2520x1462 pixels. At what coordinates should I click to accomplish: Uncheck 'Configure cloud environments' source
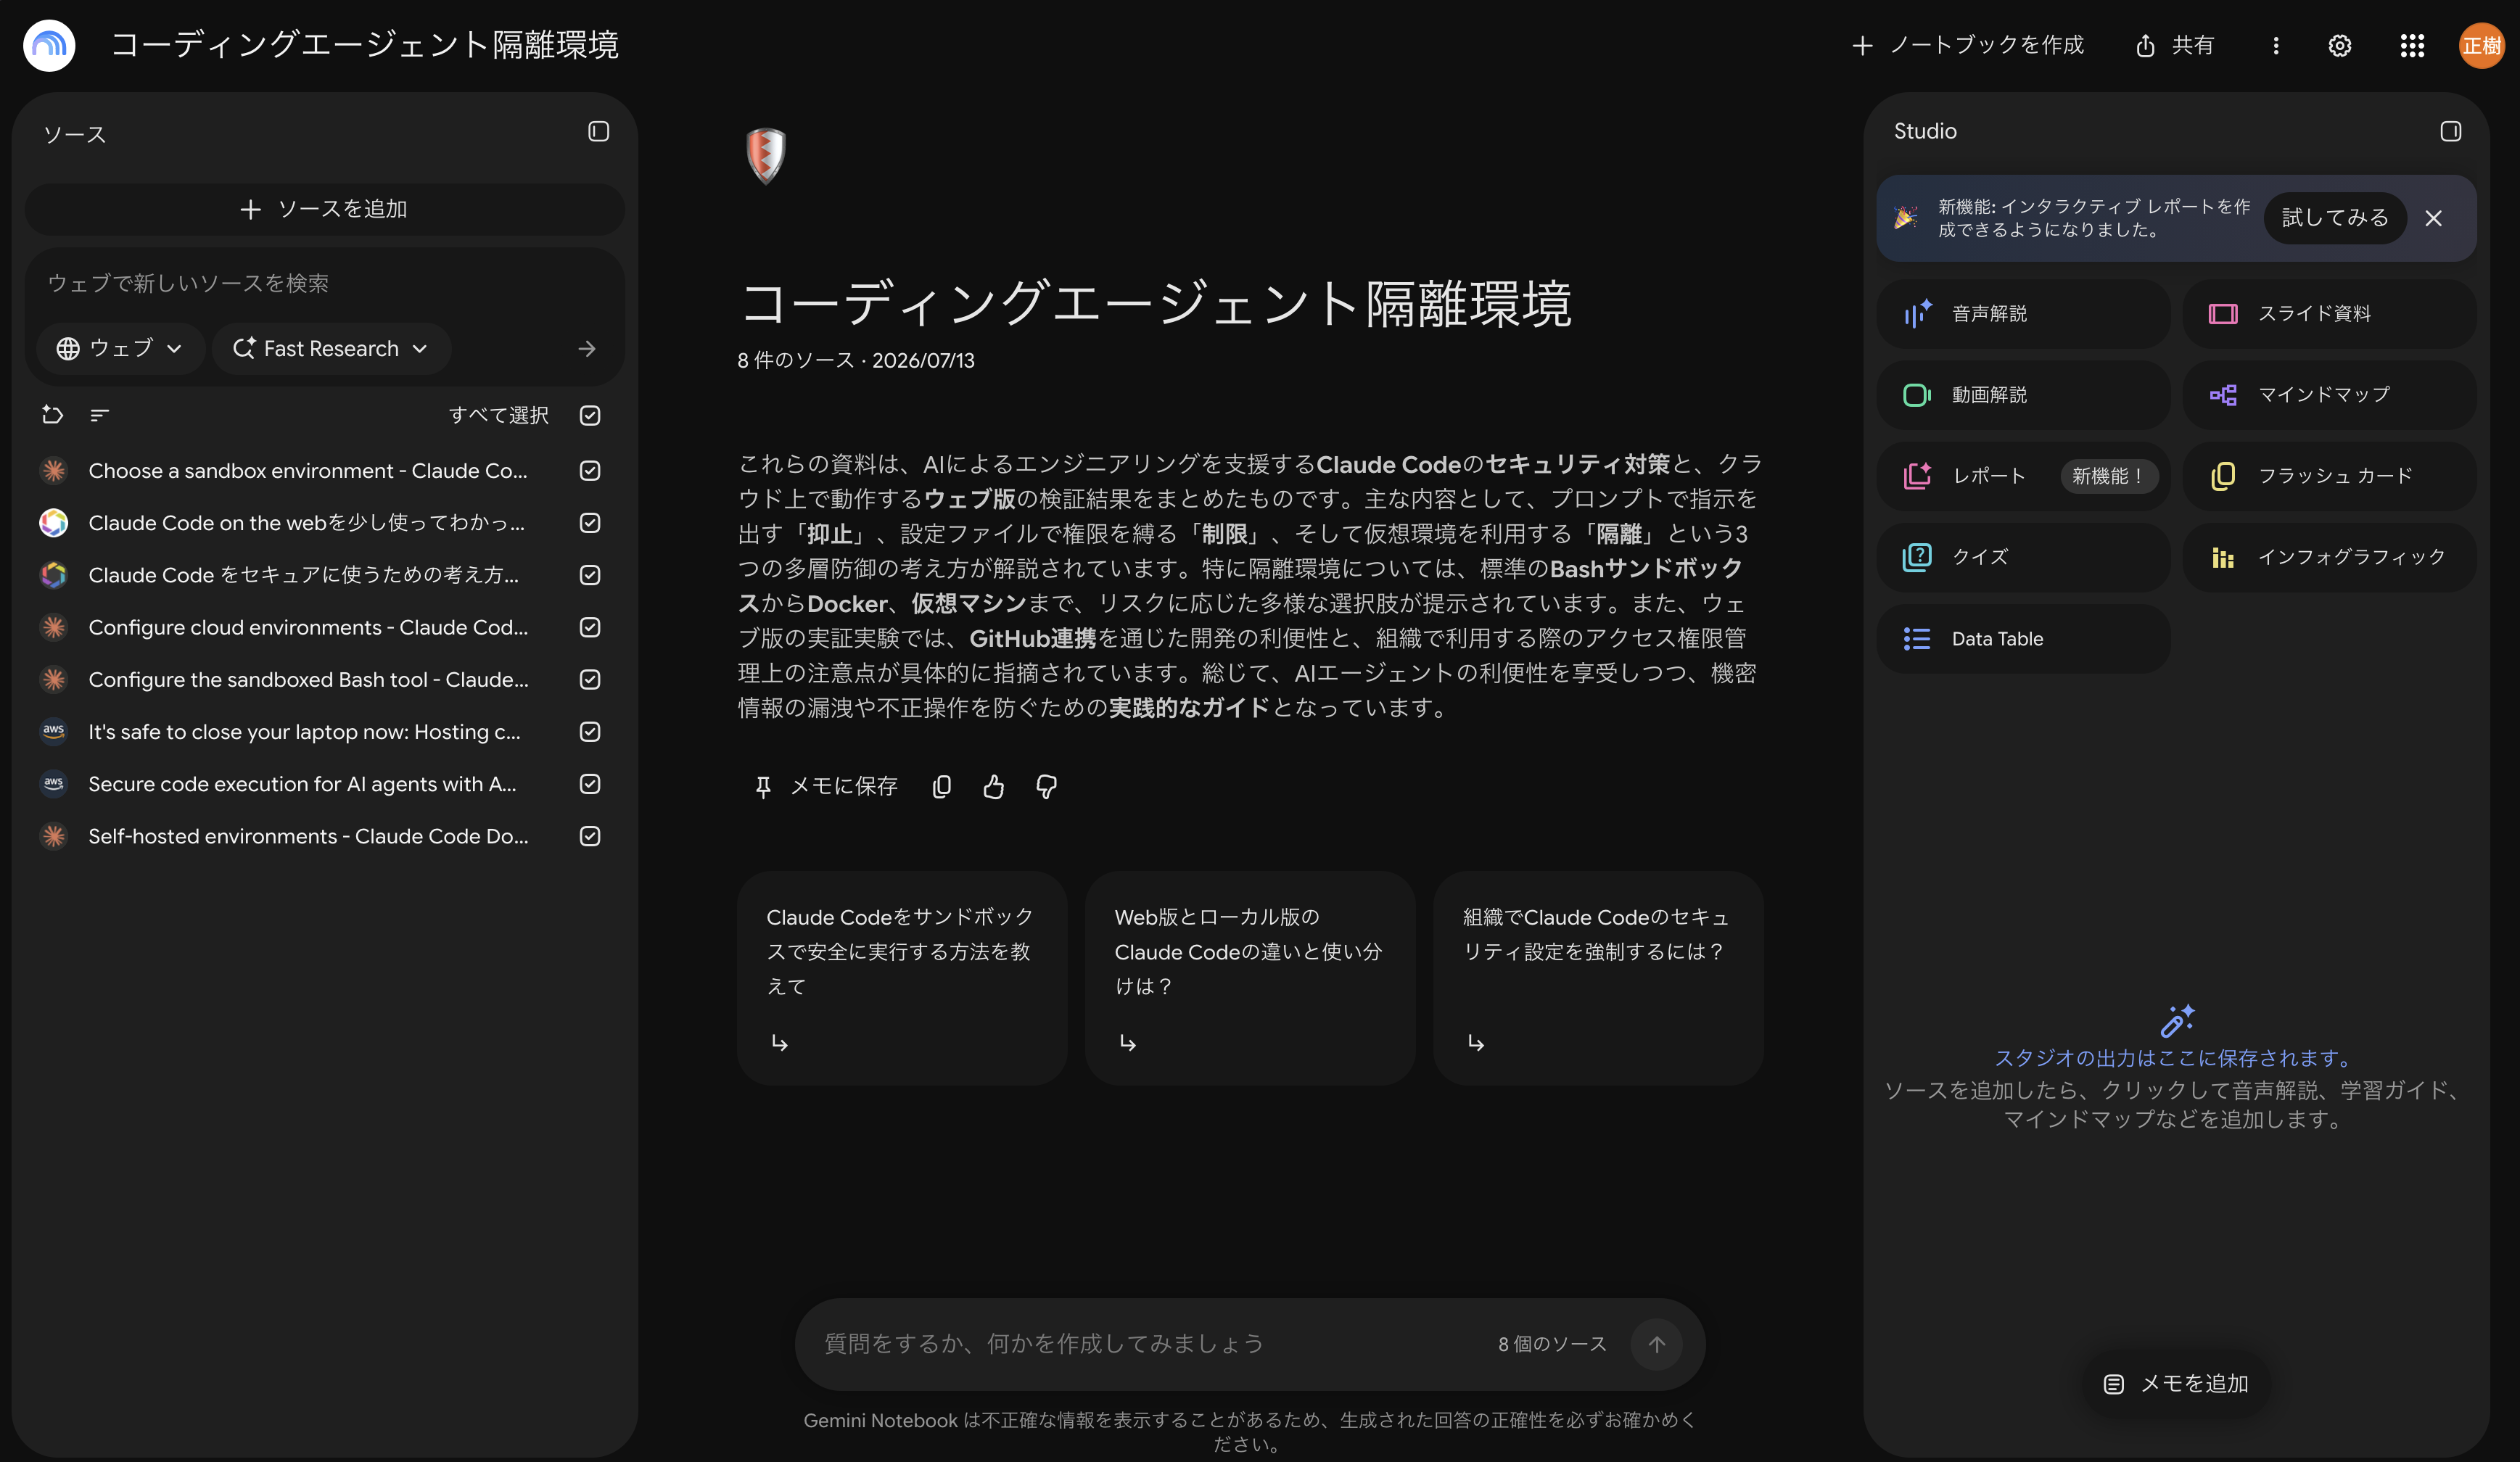pos(590,627)
